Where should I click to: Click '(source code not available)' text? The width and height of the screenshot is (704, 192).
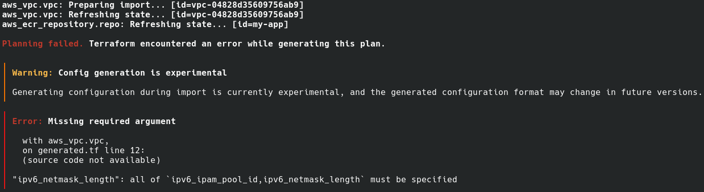pos(92,160)
